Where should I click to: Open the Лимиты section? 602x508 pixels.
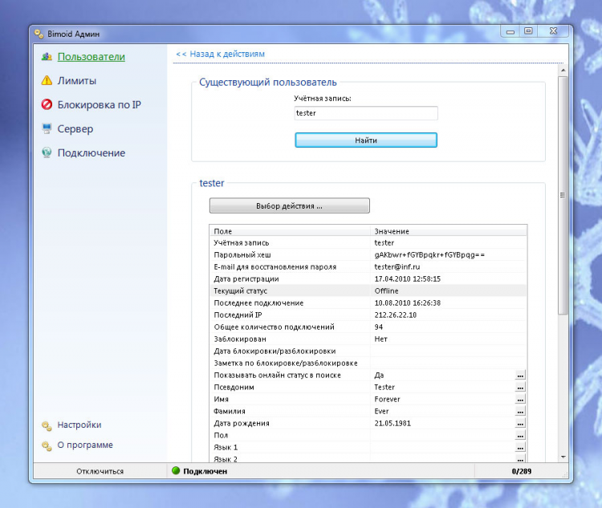(77, 80)
